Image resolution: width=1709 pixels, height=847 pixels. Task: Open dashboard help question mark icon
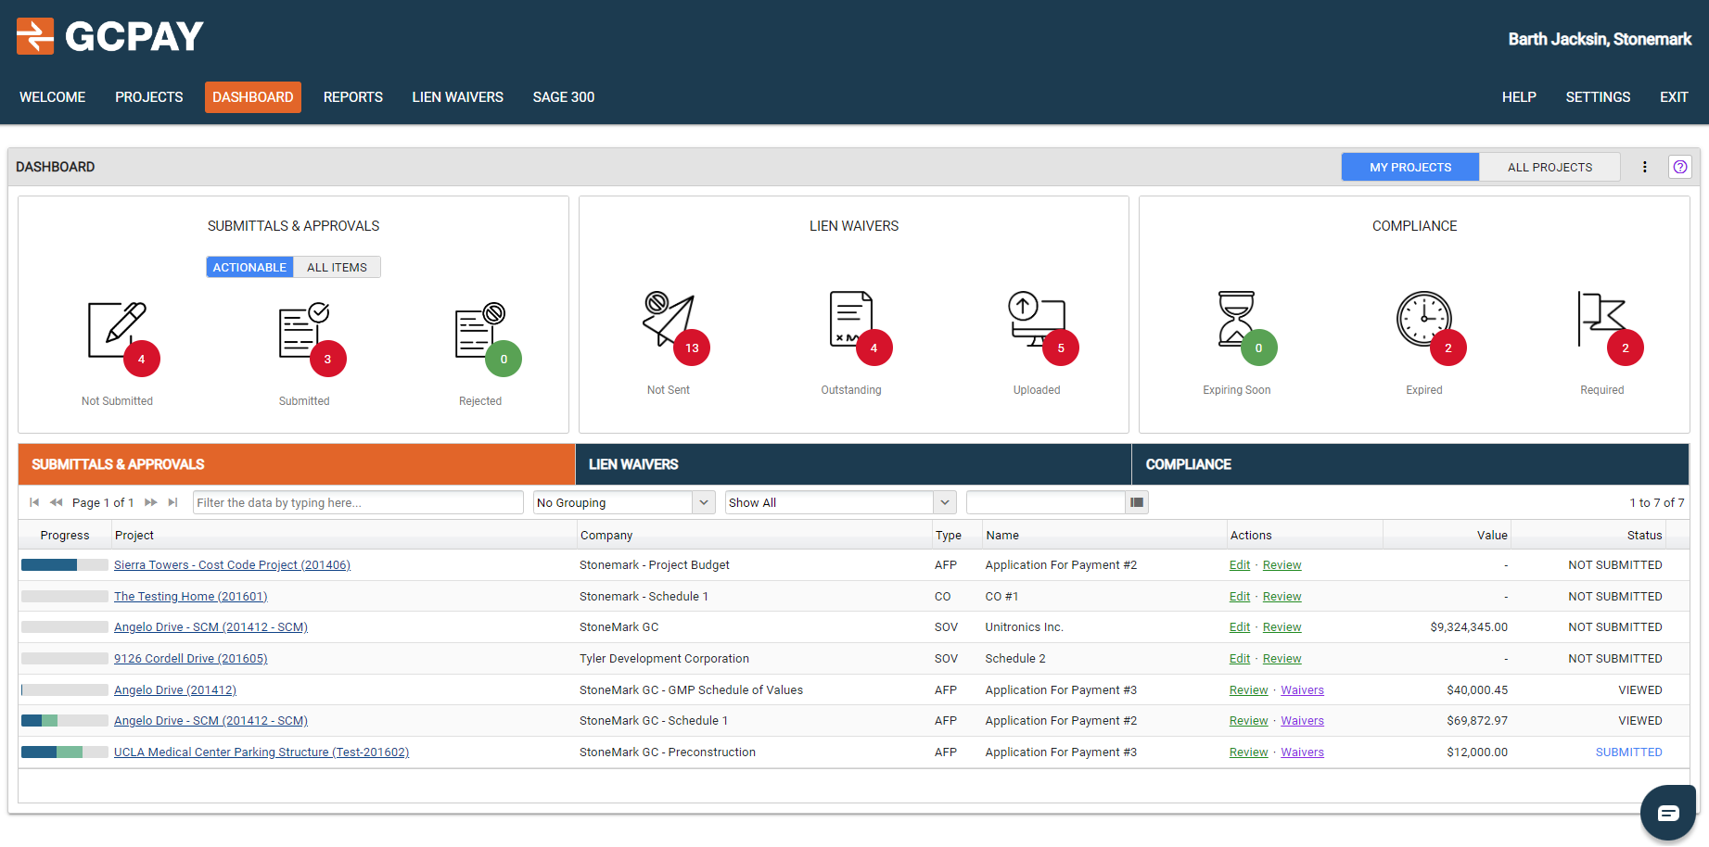click(x=1679, y=167)
